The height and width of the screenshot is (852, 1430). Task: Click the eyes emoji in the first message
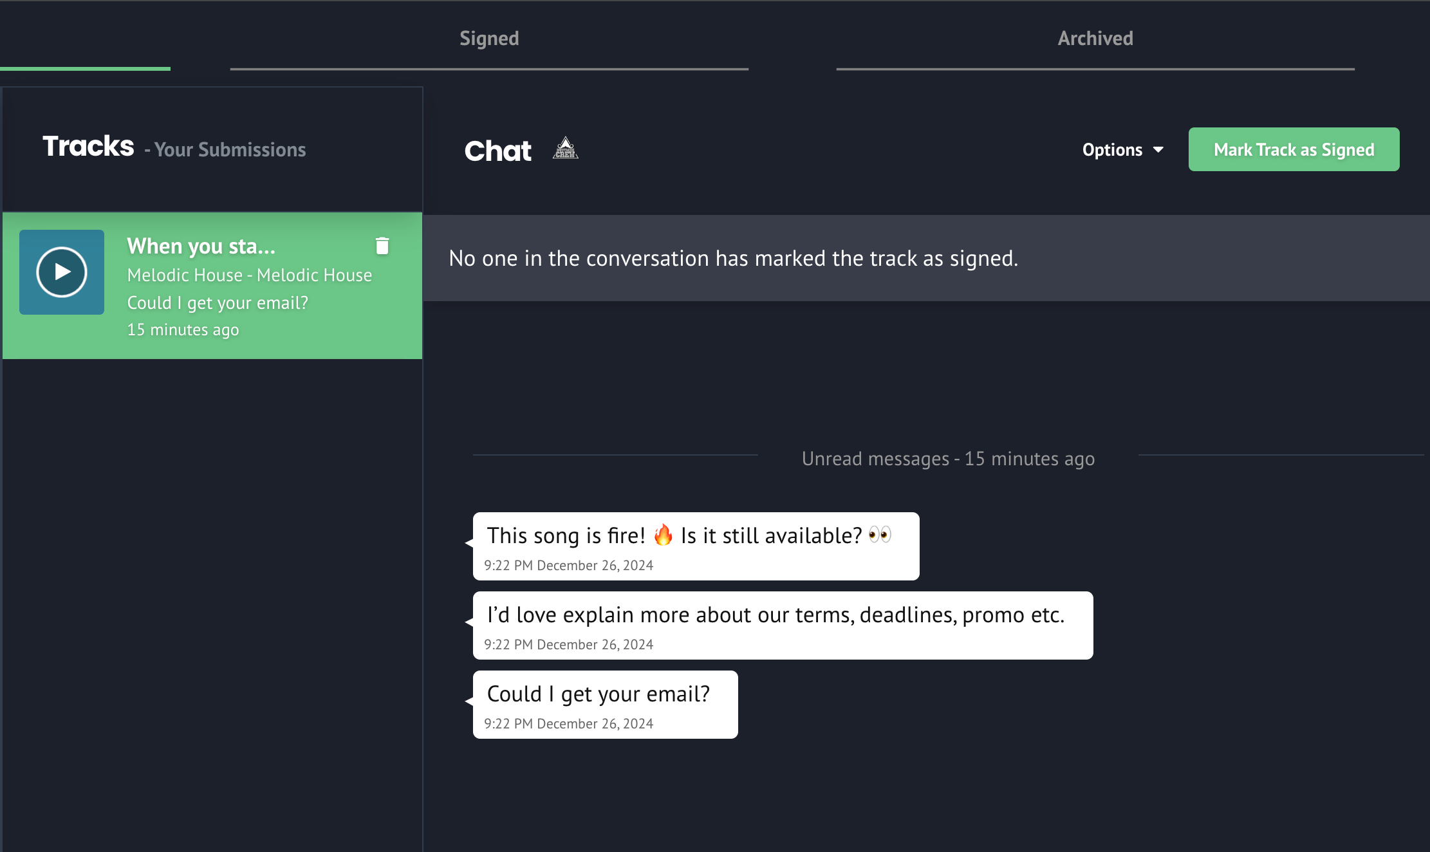[x=880, y=535]
